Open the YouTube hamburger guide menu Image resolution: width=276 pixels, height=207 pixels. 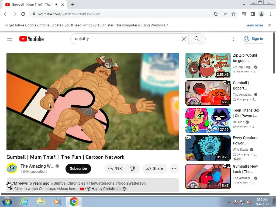[x=10, y=39]
